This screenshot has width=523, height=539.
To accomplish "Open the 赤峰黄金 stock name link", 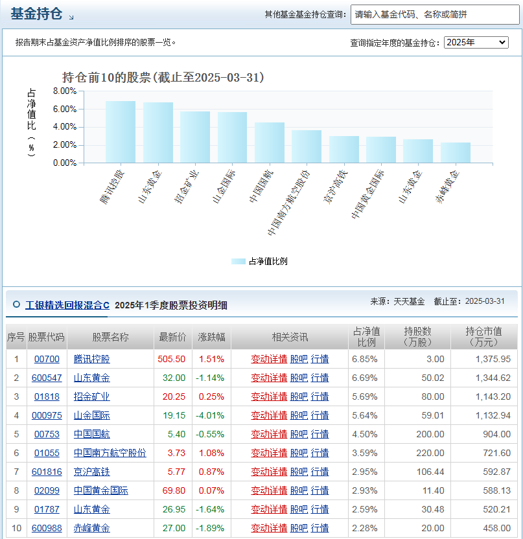I will click(x=92, y=528).
